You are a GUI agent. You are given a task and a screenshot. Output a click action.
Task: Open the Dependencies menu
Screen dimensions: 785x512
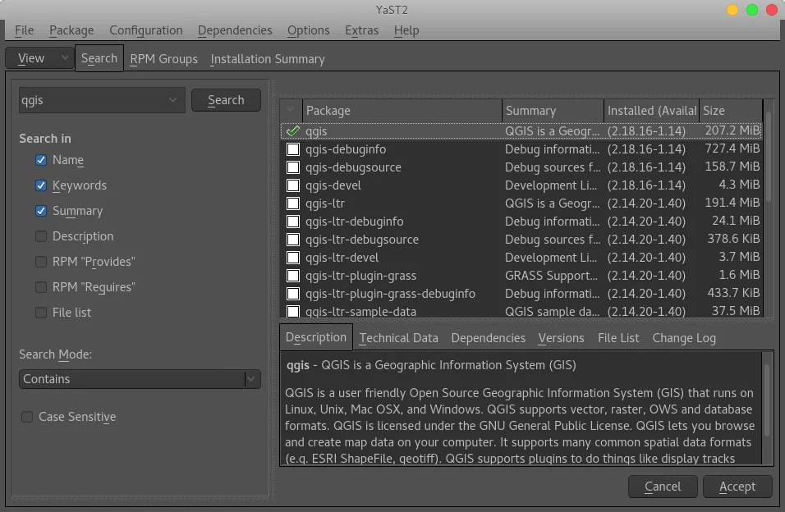(x=235, y=30)
